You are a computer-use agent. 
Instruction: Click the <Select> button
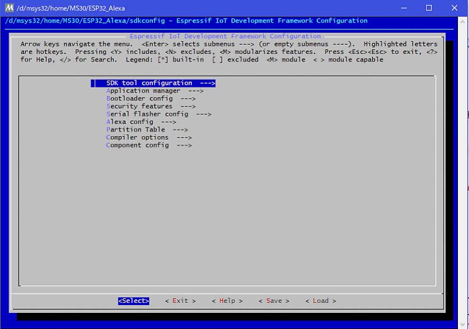tap(134, 301)
